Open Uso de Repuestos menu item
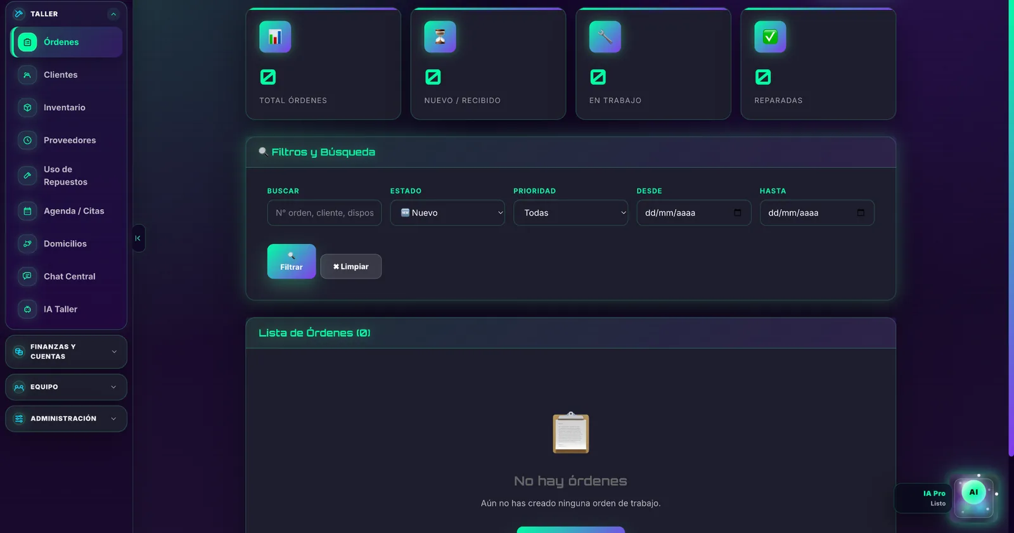Screen dimensions: 1014x533 (67, 176)
